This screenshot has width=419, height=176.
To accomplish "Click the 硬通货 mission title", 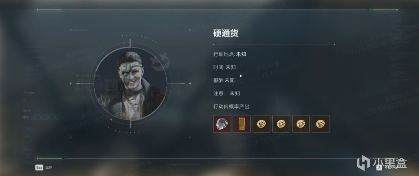I will coord(226,33).
